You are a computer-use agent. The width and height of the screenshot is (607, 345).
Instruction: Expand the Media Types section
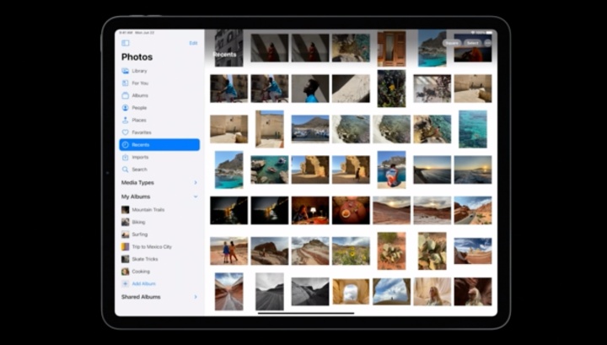tap(196, 182)
